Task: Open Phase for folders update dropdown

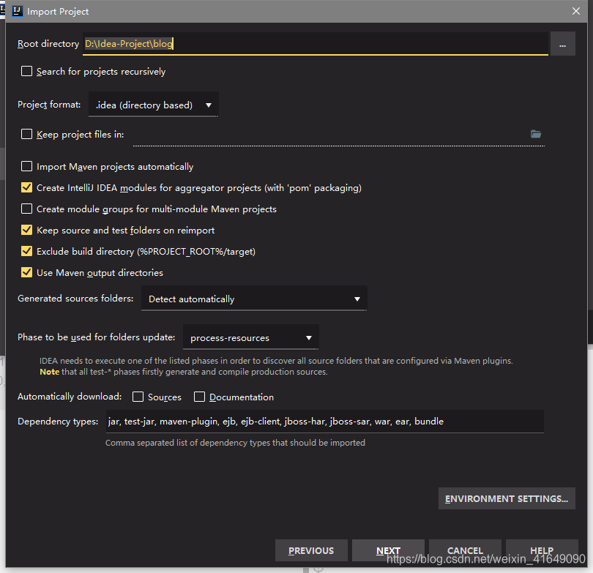Action: pyautogui.click(x=250, y=337)
